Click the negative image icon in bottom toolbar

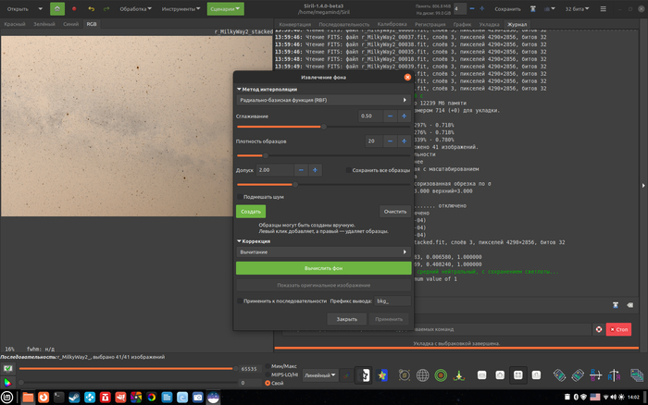365,375
